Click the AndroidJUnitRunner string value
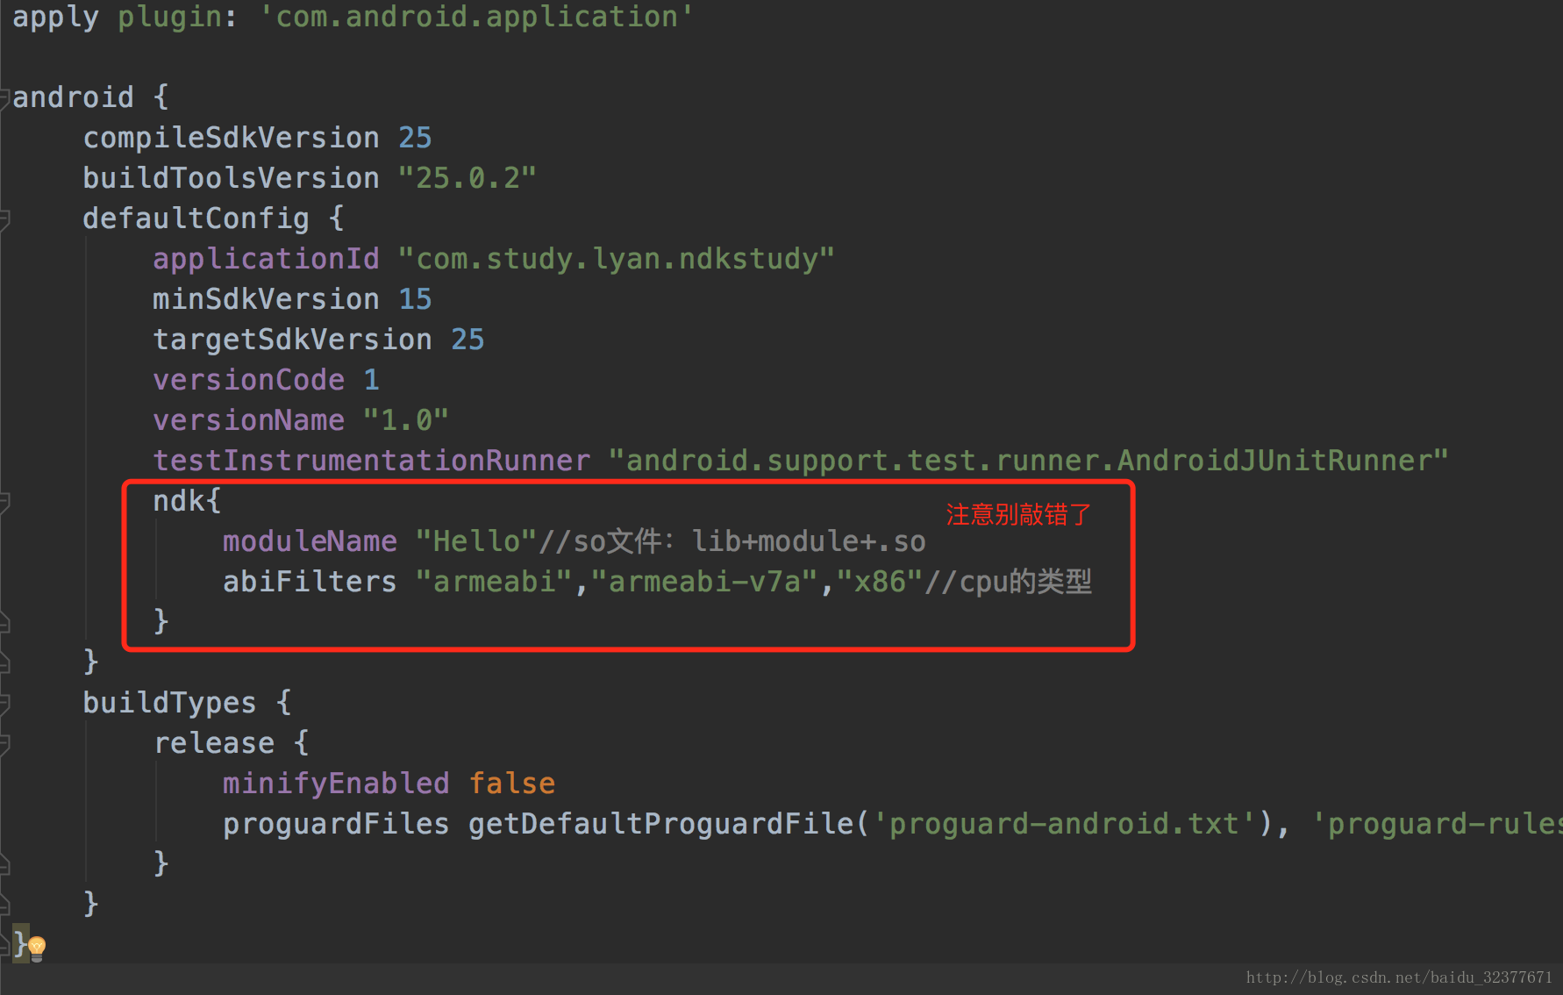This screenshot has height=995, width=1563. (x=1029, y=461)
